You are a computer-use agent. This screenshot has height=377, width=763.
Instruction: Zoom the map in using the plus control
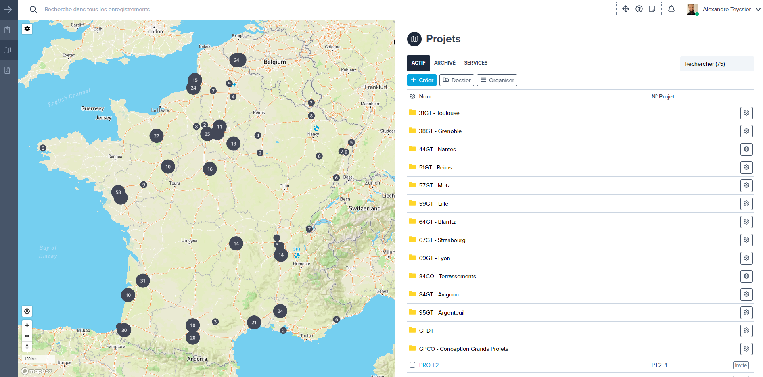27,325
